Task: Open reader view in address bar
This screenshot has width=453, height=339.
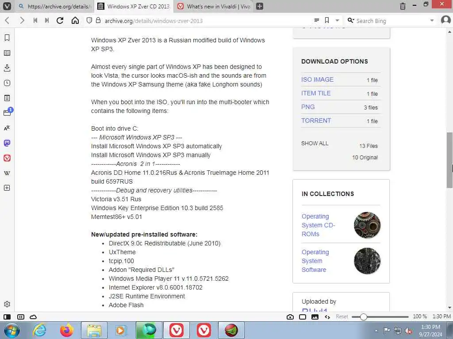Action: 317,20
